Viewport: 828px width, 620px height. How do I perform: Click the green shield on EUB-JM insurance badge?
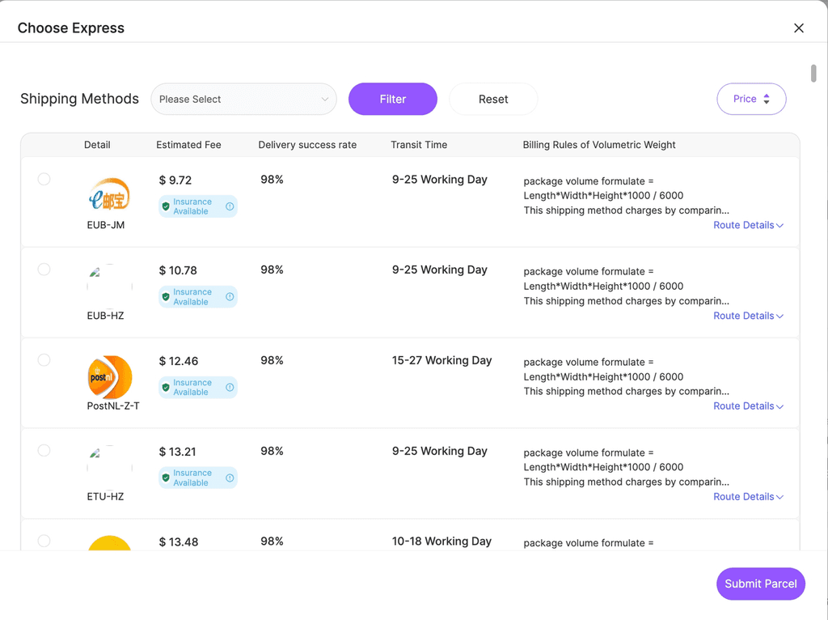point(166,206)
